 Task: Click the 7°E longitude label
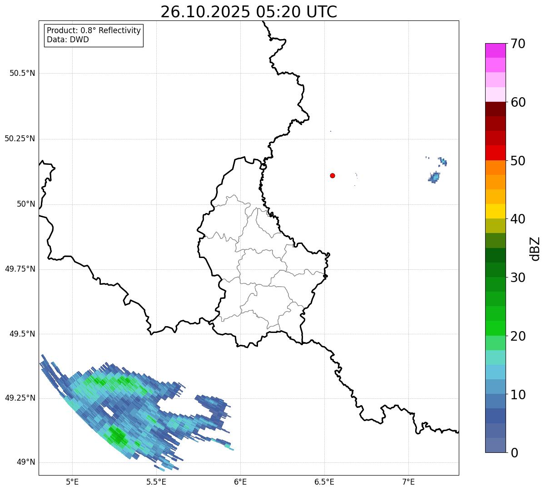click(x=408, y=481)
